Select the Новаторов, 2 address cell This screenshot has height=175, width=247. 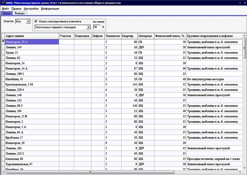[x=32, y=122]
